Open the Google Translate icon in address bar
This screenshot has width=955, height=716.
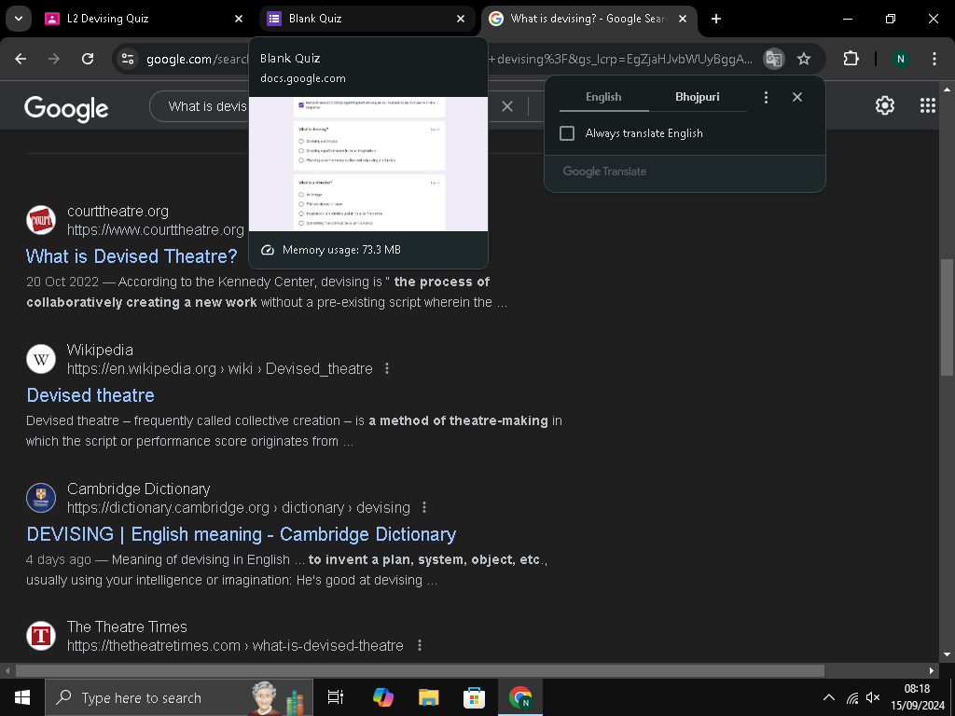pos(774,59)
